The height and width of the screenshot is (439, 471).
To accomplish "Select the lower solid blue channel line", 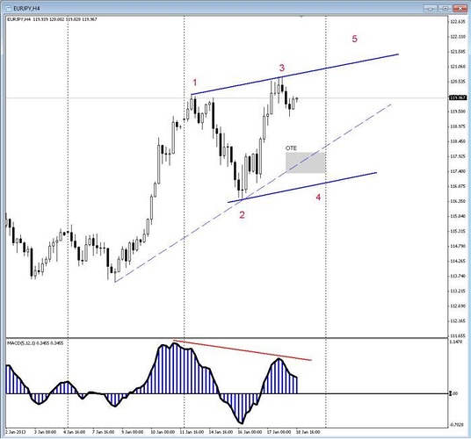I will (302, 188).
